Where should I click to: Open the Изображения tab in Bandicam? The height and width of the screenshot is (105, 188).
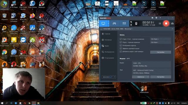tap(108, 52)
